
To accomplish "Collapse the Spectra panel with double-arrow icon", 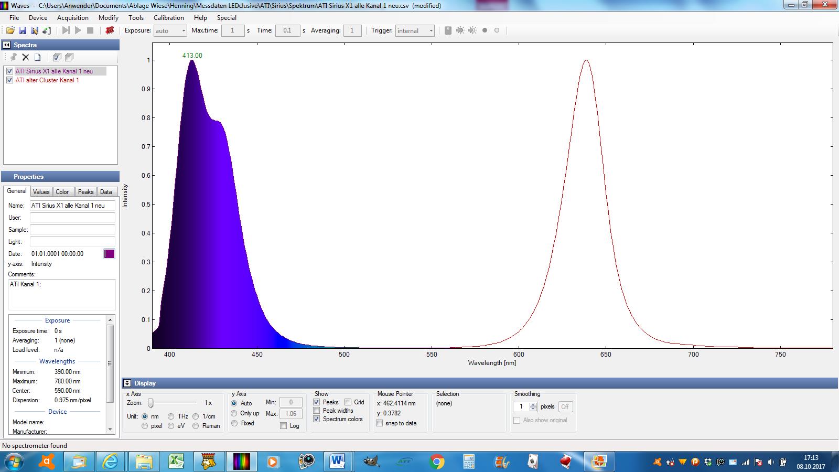I will [7, 45].
